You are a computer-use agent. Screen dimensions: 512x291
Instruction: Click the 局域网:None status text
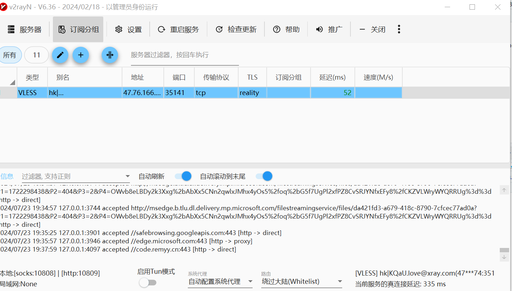pos(18,284)
